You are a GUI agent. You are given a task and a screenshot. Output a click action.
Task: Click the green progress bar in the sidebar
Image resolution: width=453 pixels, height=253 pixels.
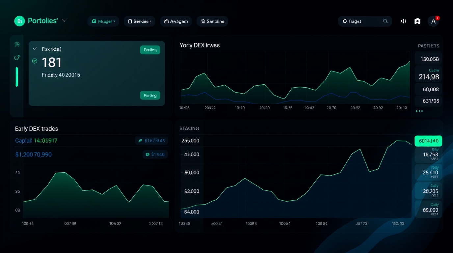(16, 76)
